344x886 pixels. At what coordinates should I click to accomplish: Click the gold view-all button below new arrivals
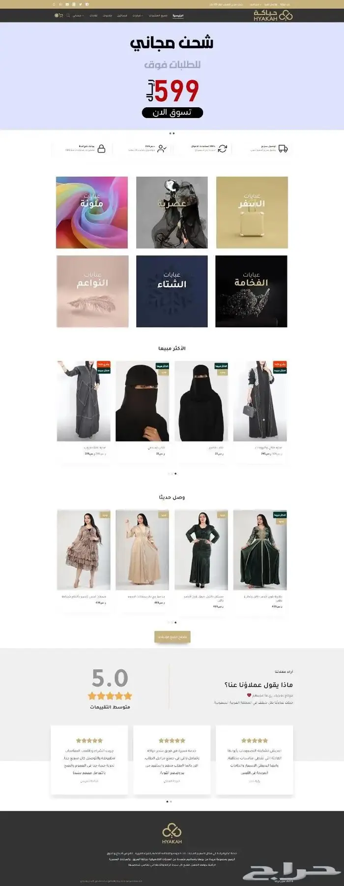coord(172,637)
